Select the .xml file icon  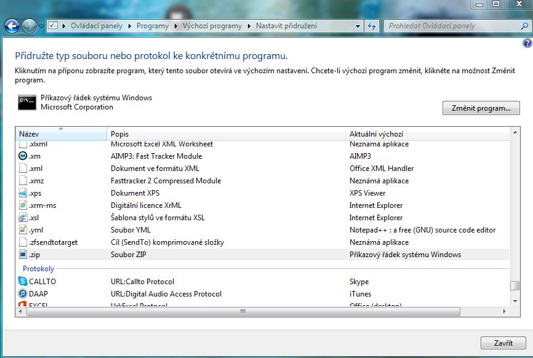22,168
